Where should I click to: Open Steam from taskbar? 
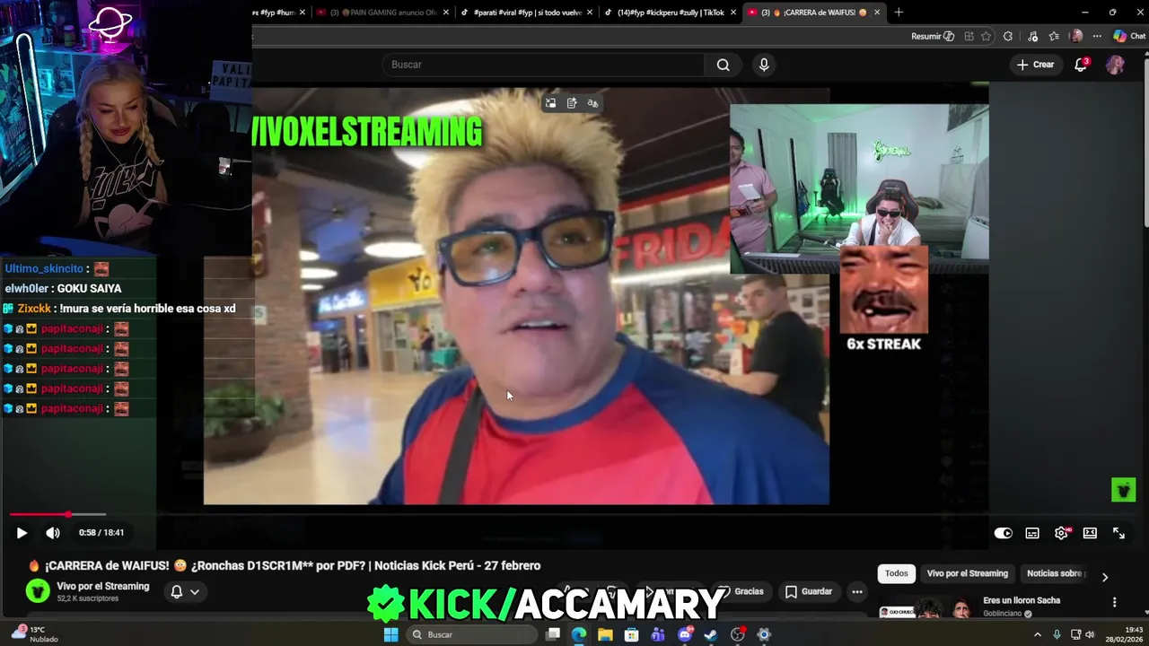pyautogui.click(x=711, y=634)
